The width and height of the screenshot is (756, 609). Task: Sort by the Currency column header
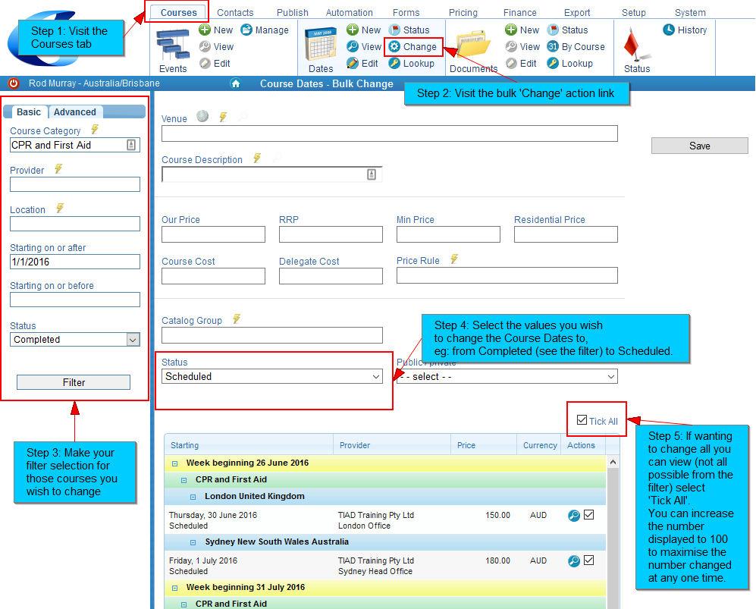point(539,445)
